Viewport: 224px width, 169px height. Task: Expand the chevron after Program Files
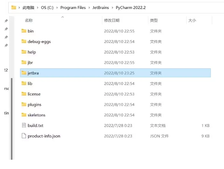(89, 8)
